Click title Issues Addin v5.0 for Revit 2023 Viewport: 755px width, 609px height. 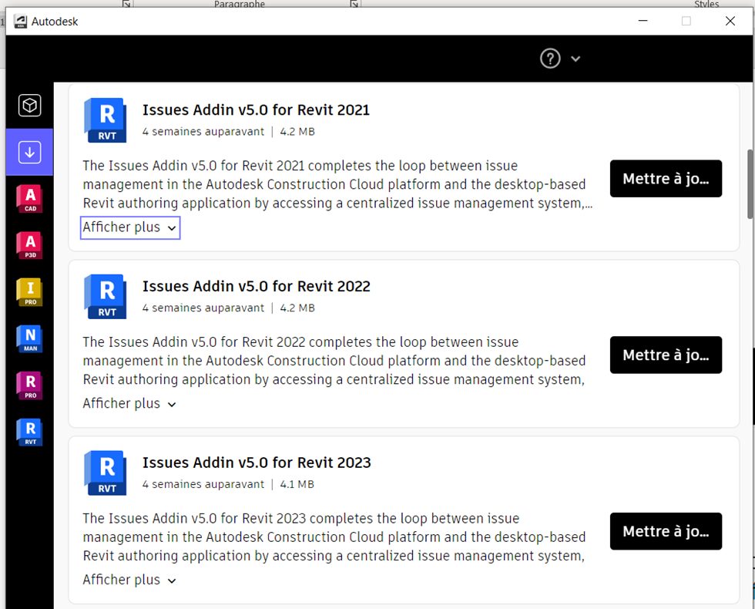[257, 463]
